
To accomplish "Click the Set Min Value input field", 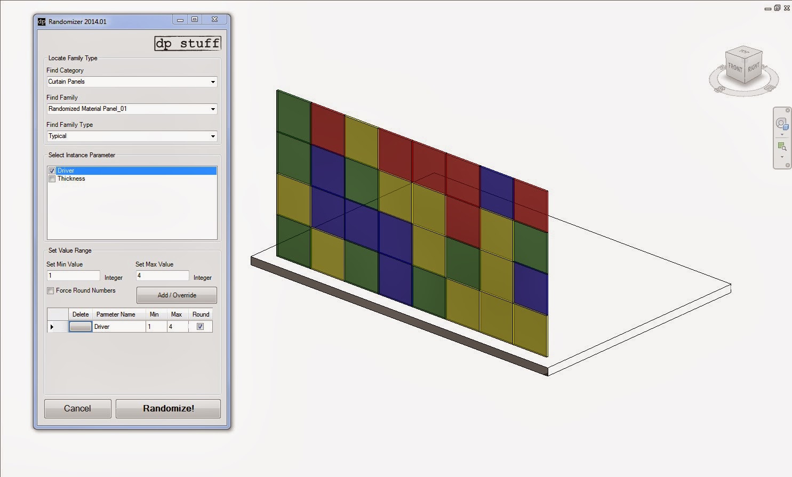I will [73, 275].
